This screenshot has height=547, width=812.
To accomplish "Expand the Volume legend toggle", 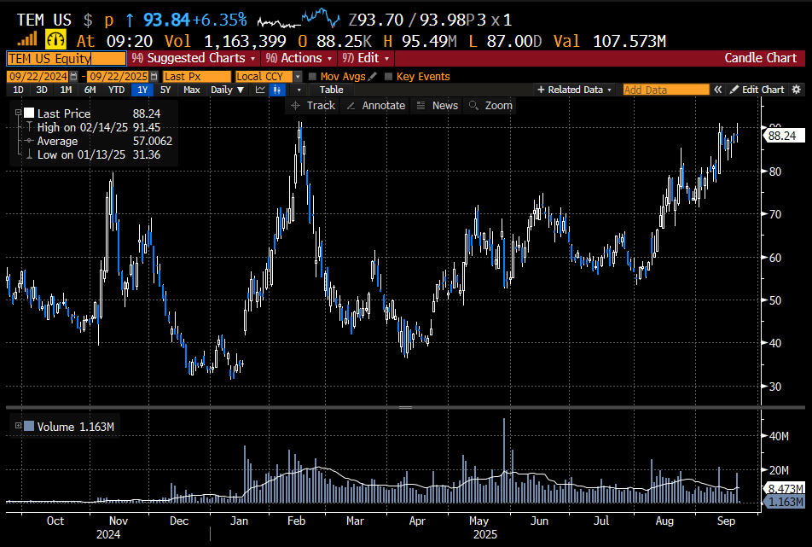I will coord(18,426).
